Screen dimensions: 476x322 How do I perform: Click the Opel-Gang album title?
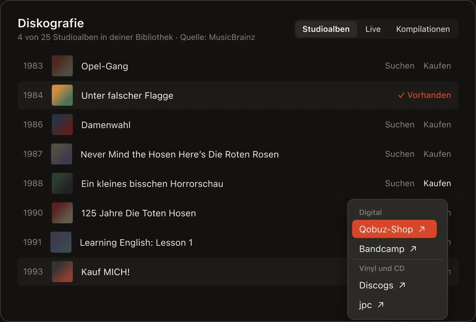point(105,66)
